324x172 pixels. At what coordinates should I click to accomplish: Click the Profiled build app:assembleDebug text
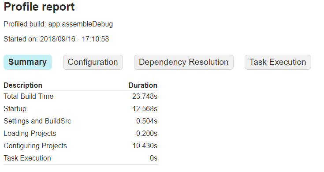tap(58, 24)
